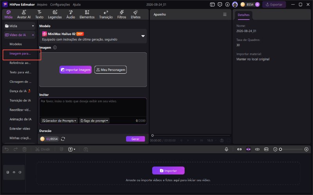The height and width of the screenshot is (195, 313).
Task: Click the trash delete icon
Action: coord(25,149)
